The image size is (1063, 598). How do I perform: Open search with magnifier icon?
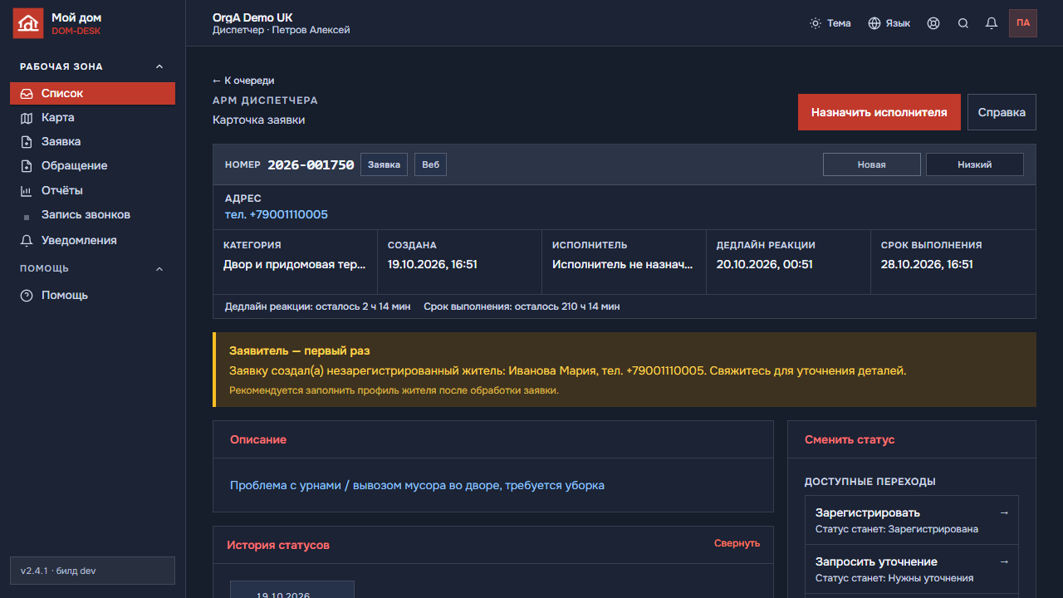963,23
